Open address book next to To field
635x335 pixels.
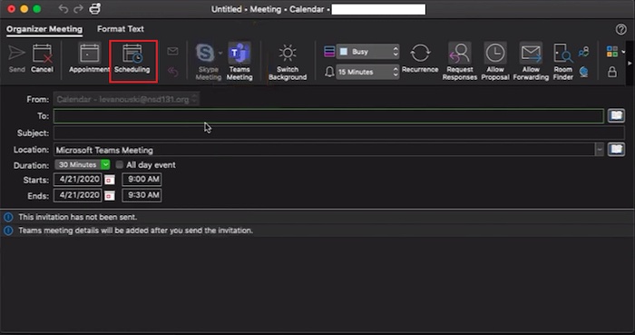[x=616, y=116]
